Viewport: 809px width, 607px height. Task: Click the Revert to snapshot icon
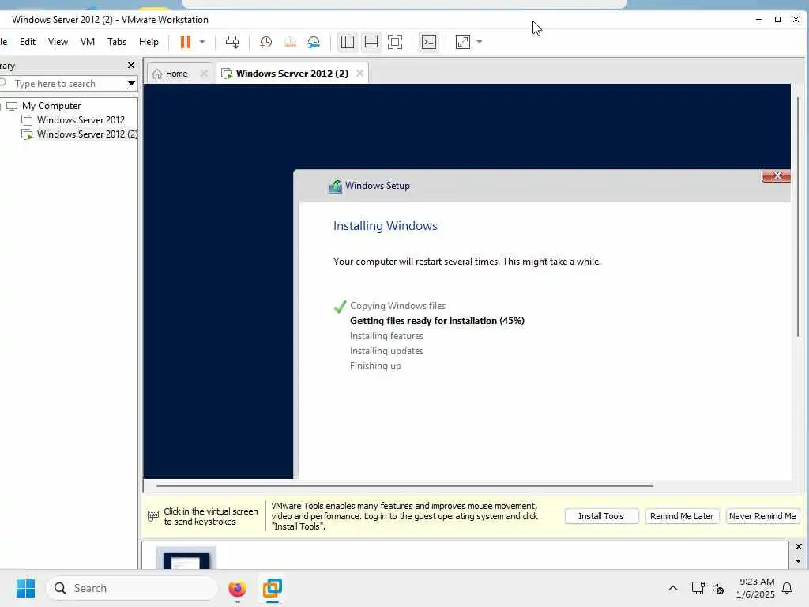pos(290,42)
